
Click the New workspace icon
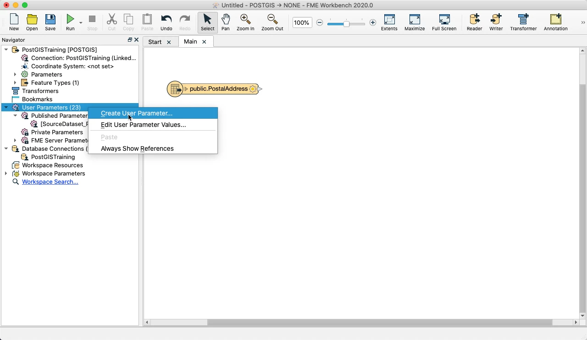pos(14,22)
